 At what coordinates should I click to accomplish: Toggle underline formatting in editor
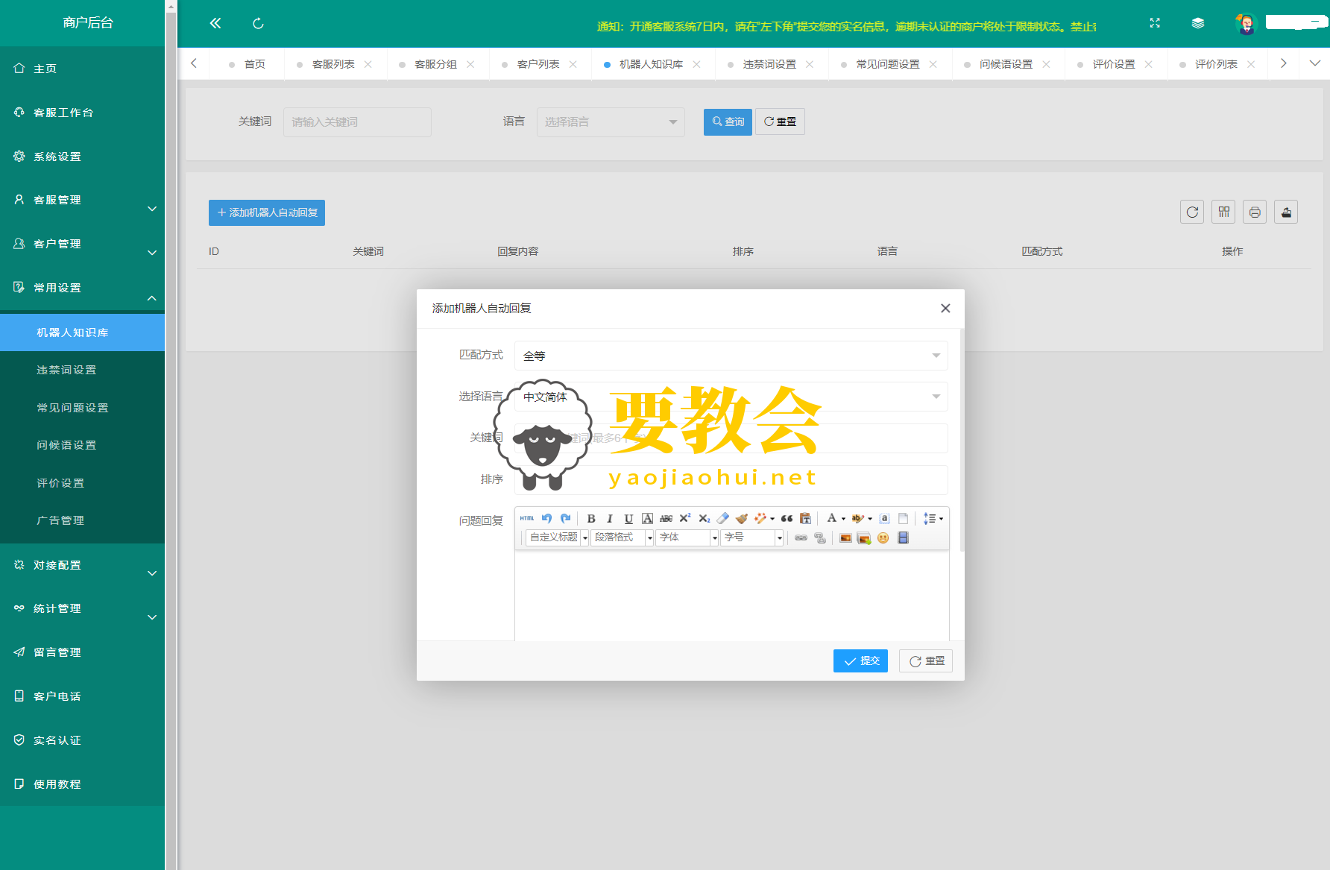[x=628, y=518]
